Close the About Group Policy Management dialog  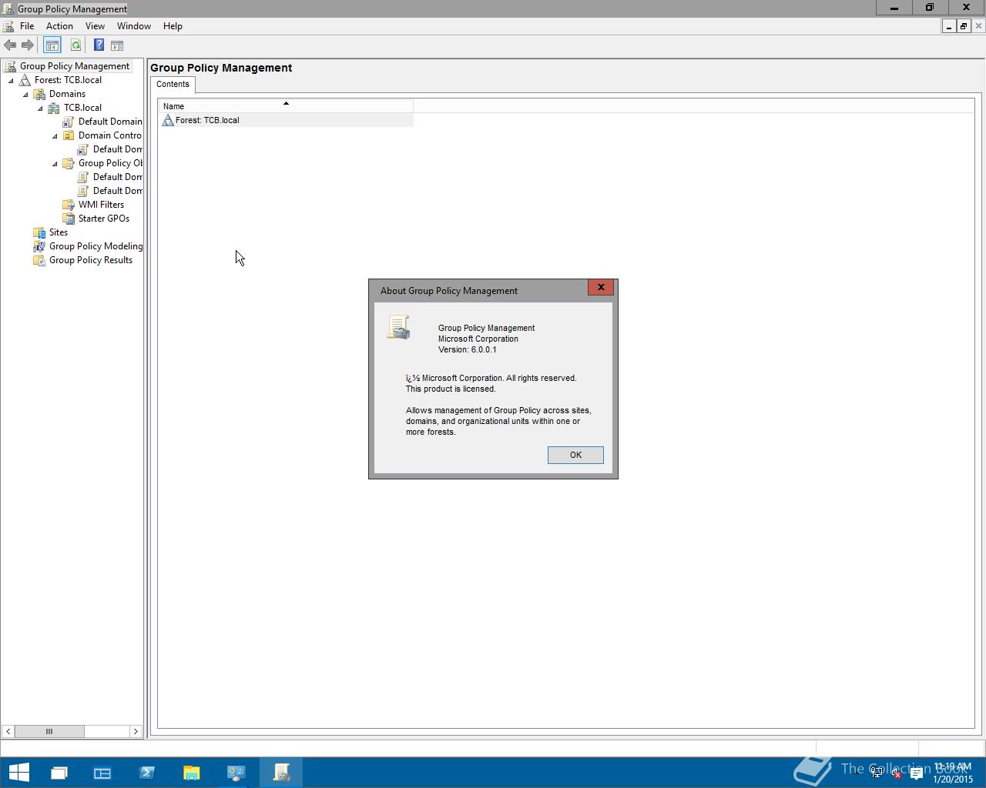click(x=601, y=287)
